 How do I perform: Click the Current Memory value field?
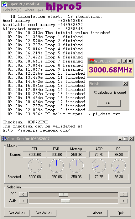76,155
